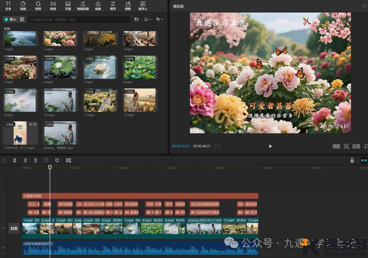Select the 世上的人十分喜 subtitle clip
368x258 pixels.
(x=94, y=204)
